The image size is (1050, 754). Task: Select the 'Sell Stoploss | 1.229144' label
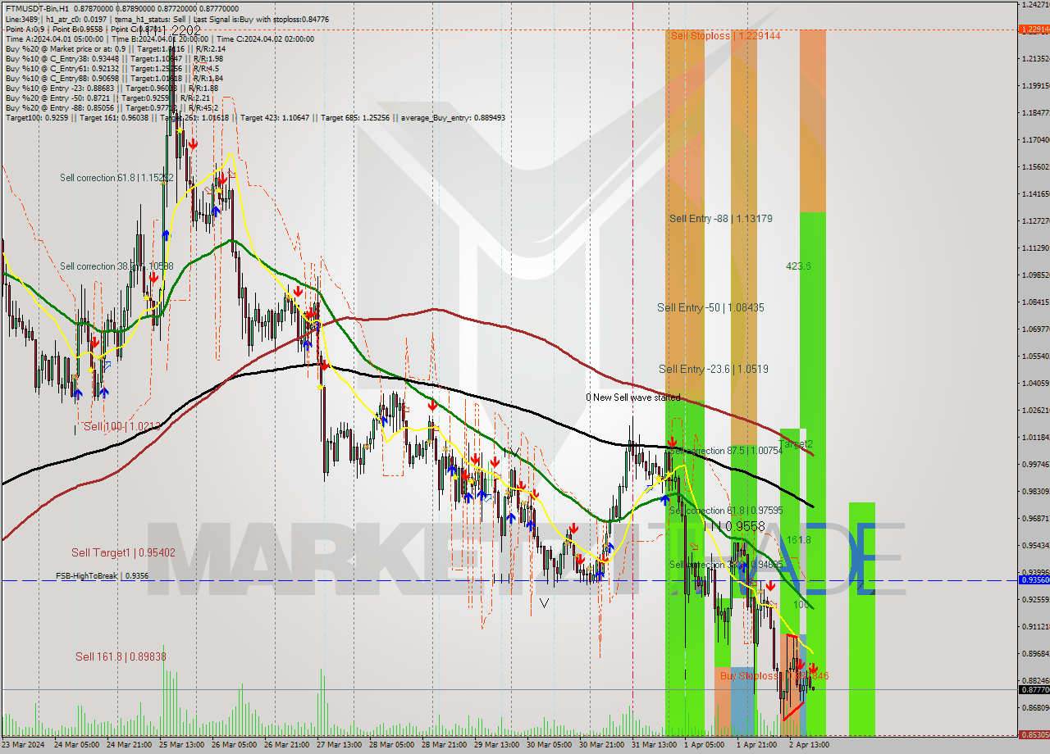click(725, 36)
